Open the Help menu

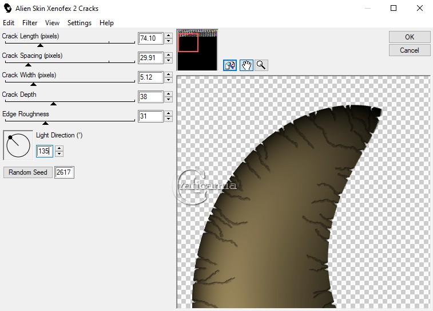106,23
